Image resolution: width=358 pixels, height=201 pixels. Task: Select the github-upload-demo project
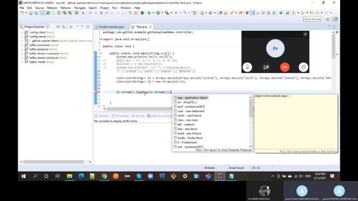tap(45, 41)
